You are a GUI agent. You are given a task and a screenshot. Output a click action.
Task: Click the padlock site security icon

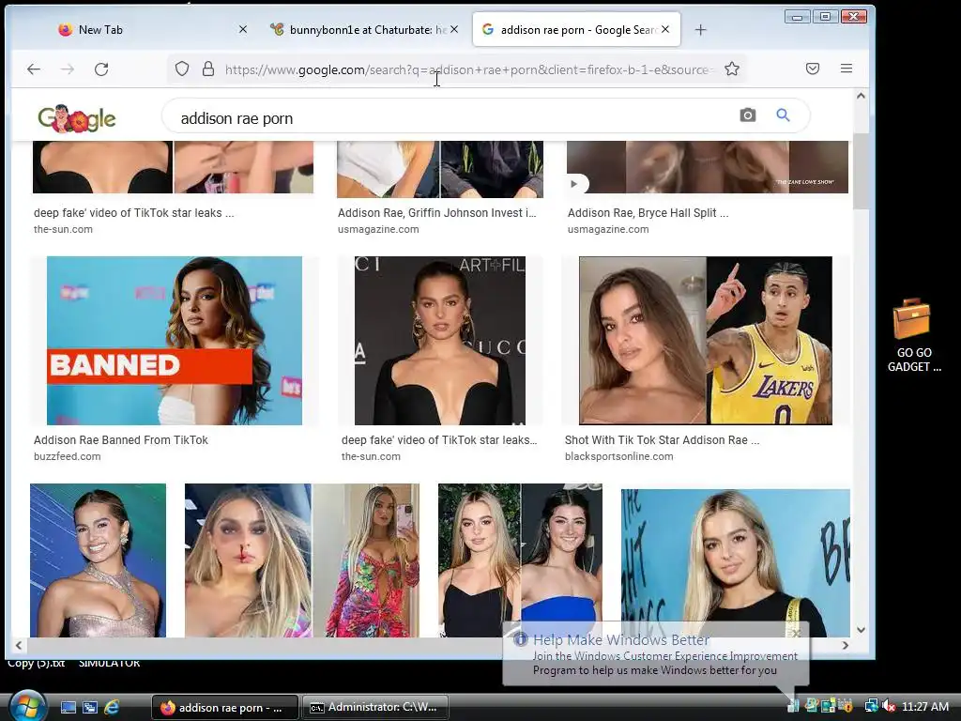pyautogui.click(x=208, y=69)
